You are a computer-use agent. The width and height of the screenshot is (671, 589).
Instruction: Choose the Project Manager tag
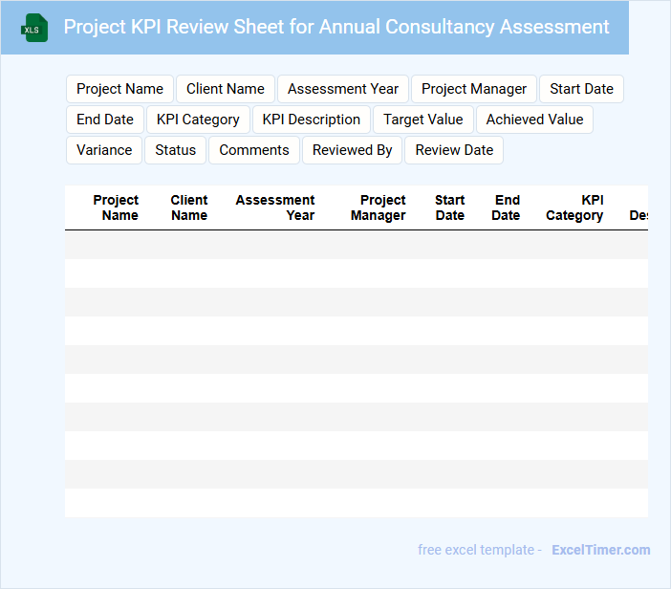(x=474, y=89)
